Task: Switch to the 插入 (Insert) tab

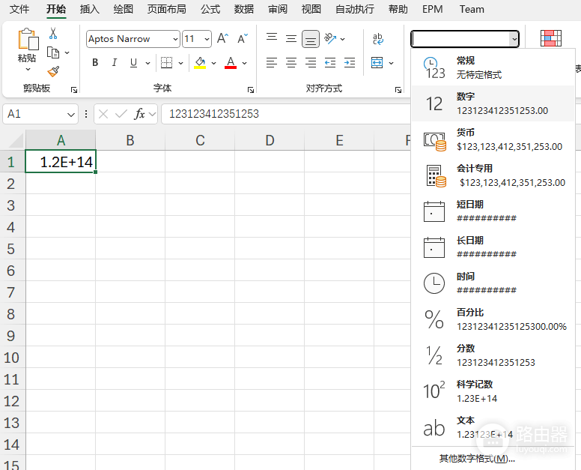Action: (90, 9)
